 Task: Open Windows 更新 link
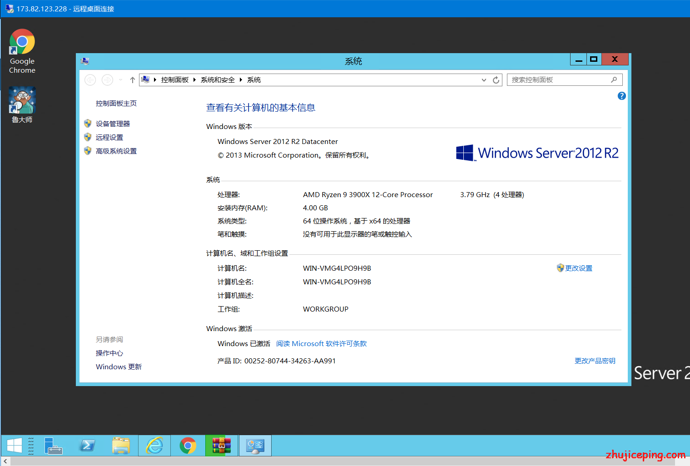(119, 367)
